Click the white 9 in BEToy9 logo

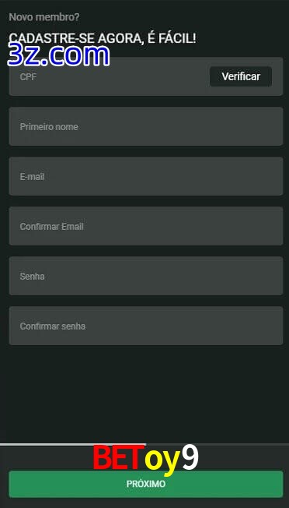(190, 458)
